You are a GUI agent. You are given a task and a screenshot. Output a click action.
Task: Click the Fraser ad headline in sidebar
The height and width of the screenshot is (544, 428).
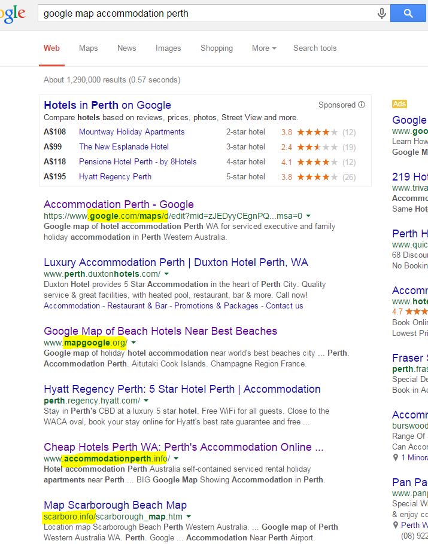click(x=410, y=357)
